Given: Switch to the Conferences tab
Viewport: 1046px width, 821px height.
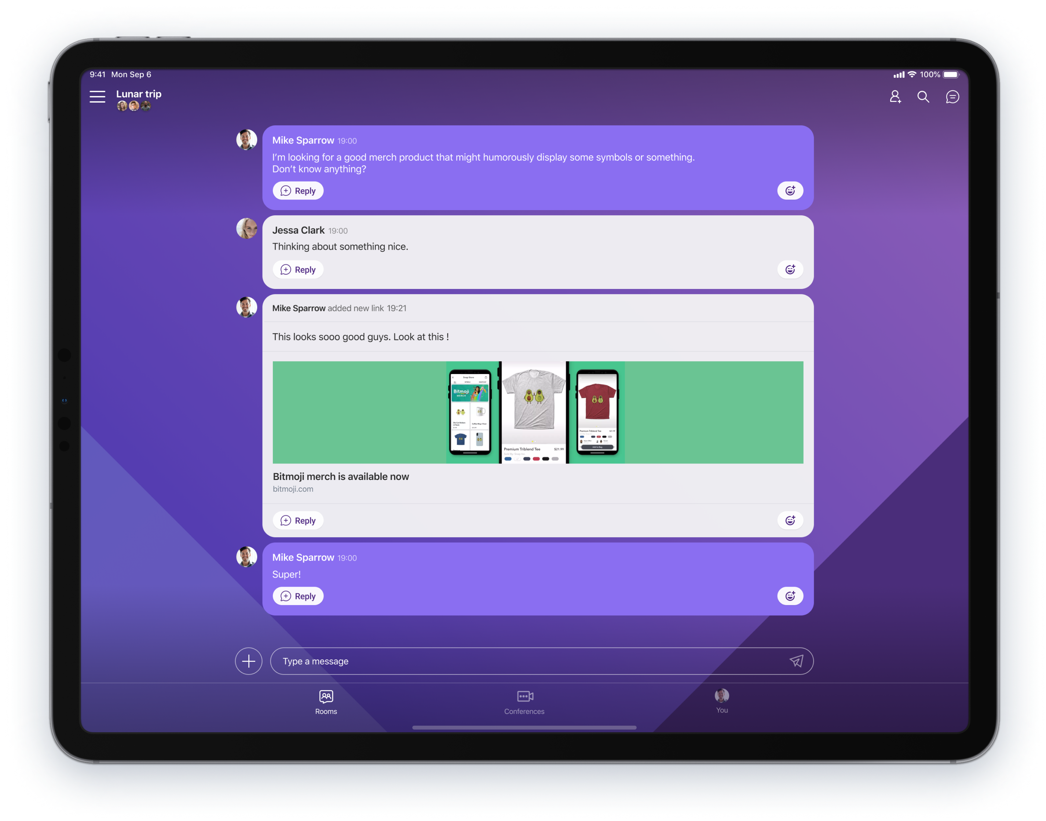Looking at the screenshot, I should coord(524,702).
